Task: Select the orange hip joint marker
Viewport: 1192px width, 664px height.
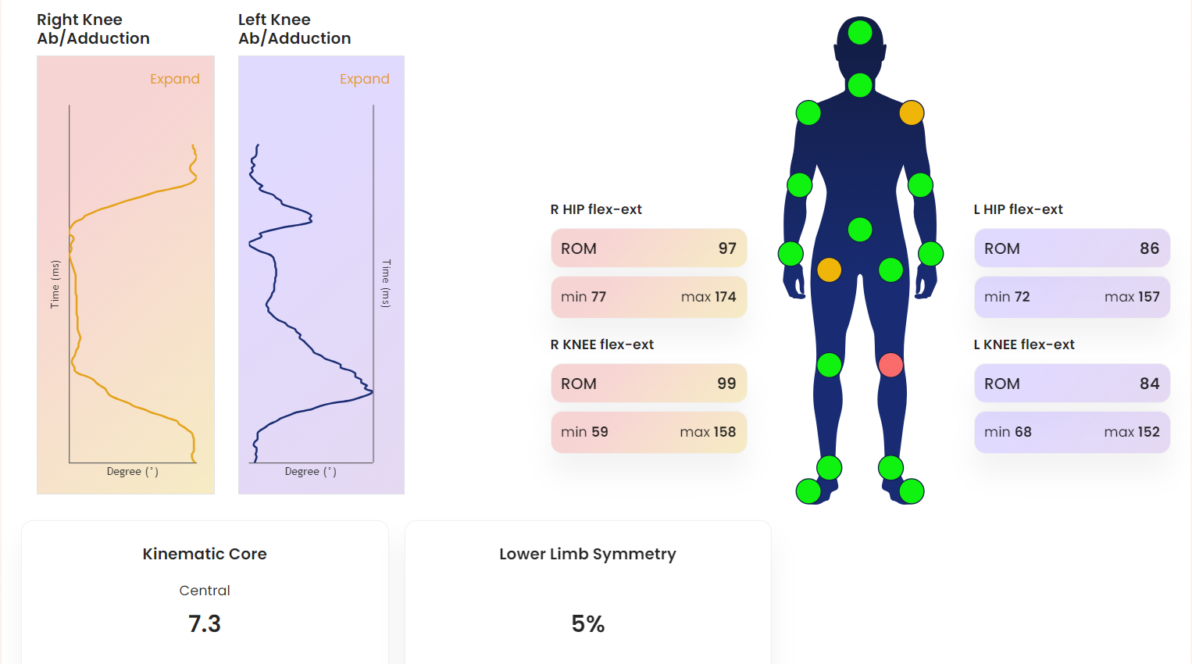Action: coord(829,270)
